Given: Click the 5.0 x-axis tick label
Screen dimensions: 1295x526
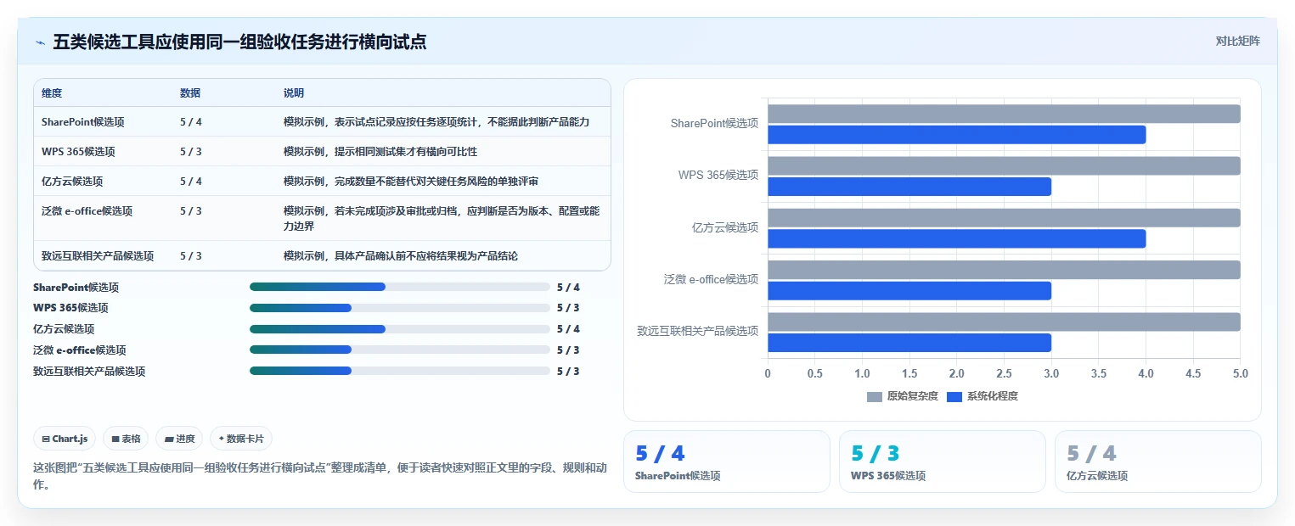Looking at the screenshot, I should click(1241, 373).
